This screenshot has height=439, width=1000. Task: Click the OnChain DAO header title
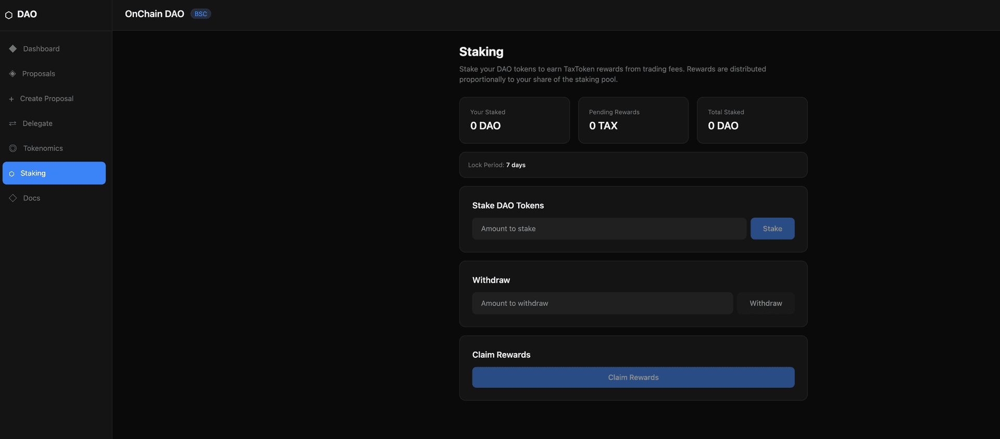[154, 14]
